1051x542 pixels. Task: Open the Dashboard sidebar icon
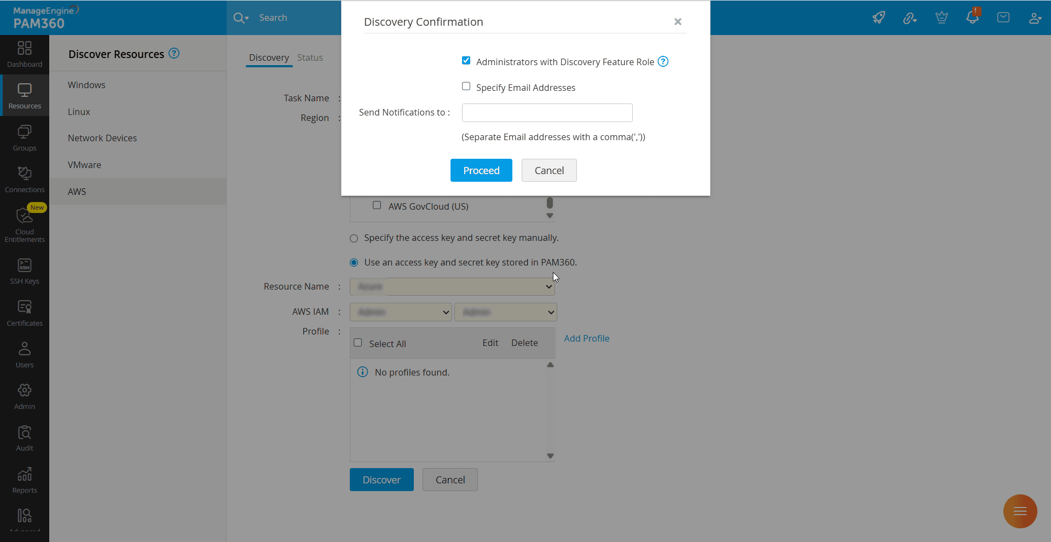(25, 54)
